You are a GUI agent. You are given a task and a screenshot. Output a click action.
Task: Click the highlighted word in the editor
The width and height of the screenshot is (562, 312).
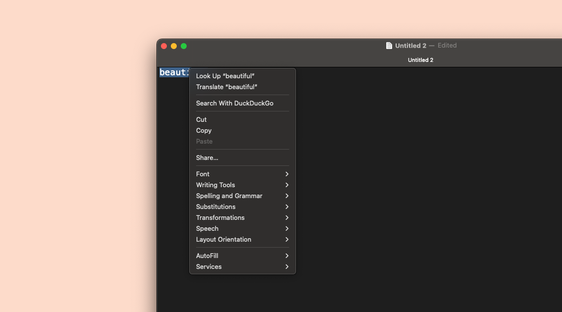pyautogui.click(x=174, y=72)
